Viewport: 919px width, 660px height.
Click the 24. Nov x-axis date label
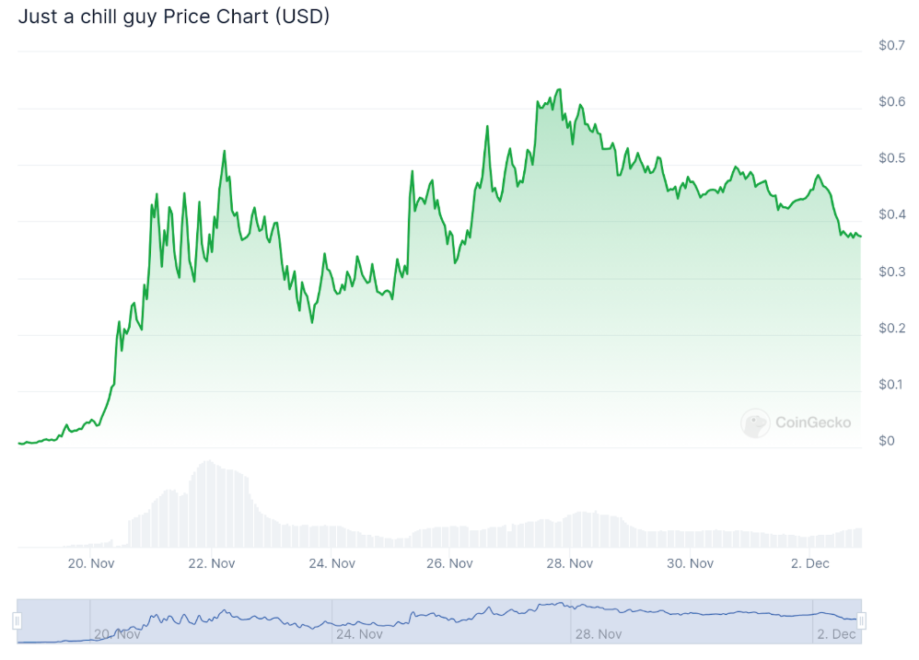(332, 563)
